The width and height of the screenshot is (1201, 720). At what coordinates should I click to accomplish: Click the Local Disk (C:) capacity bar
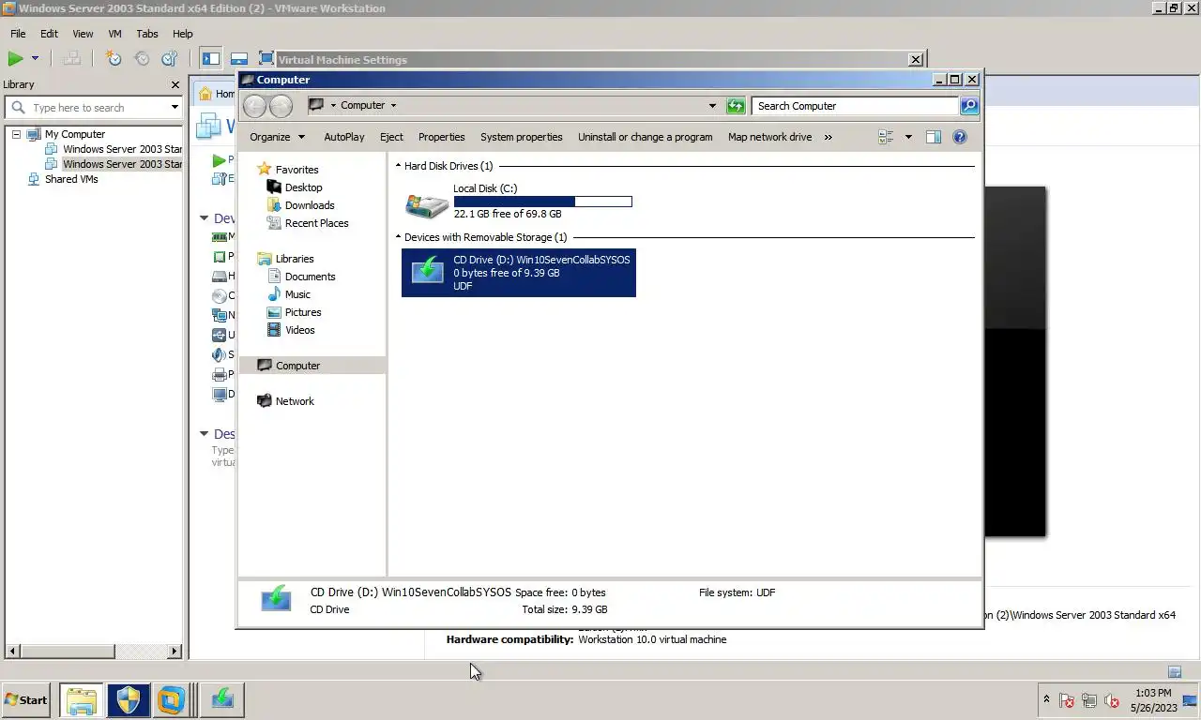542,202
